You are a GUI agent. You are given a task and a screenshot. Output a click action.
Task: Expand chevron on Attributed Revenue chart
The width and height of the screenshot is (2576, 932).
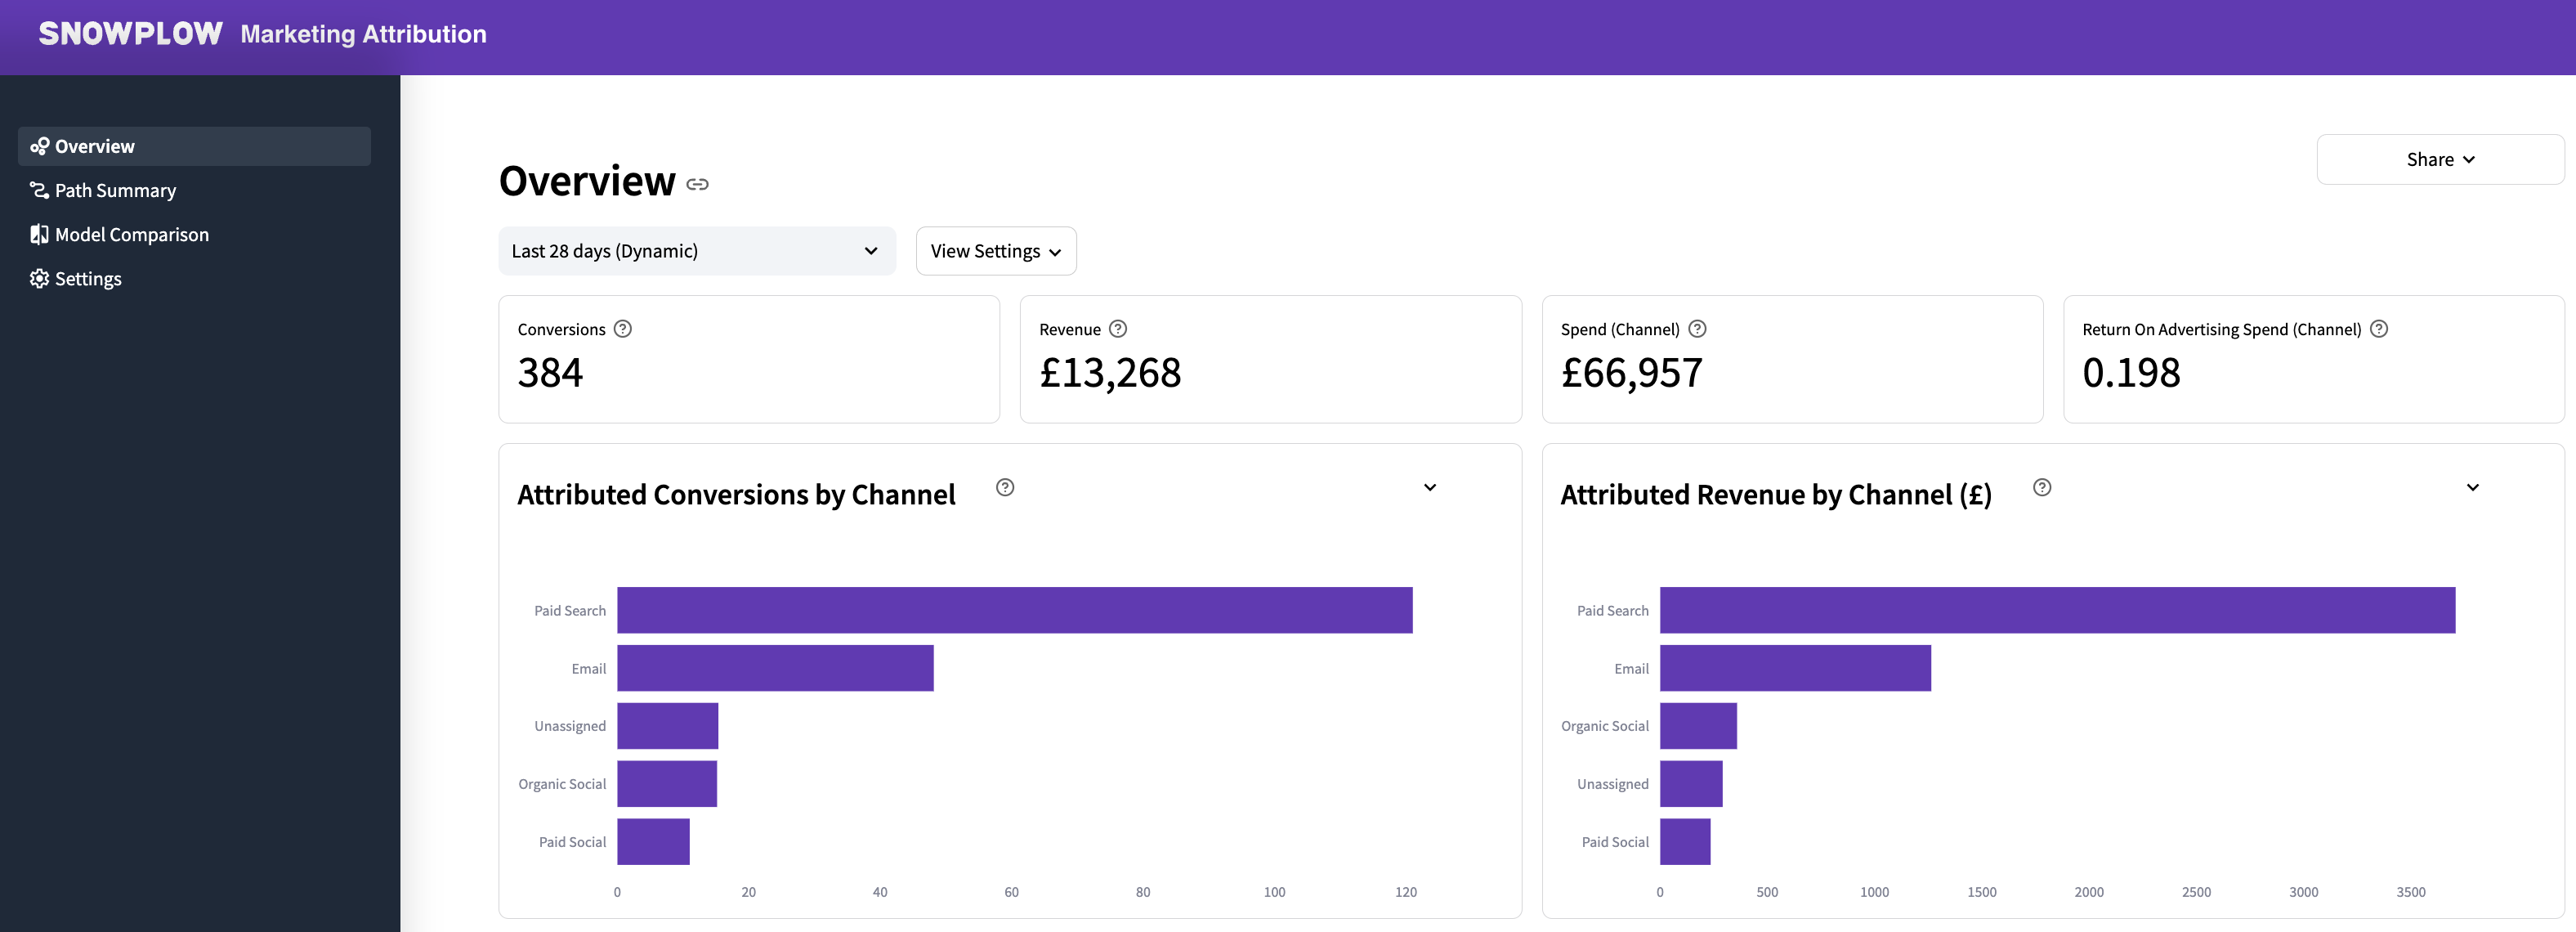[x=2472, y=487]
